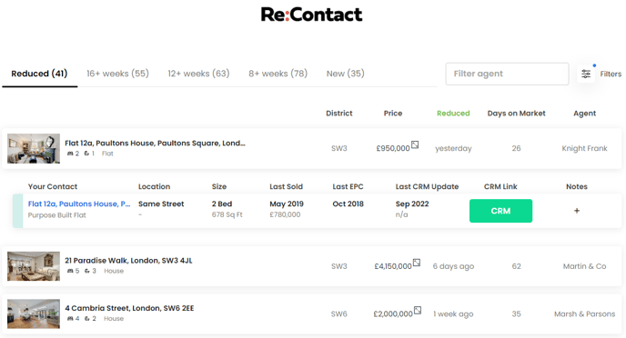Add a note with the plus icon

coord(577,211)
